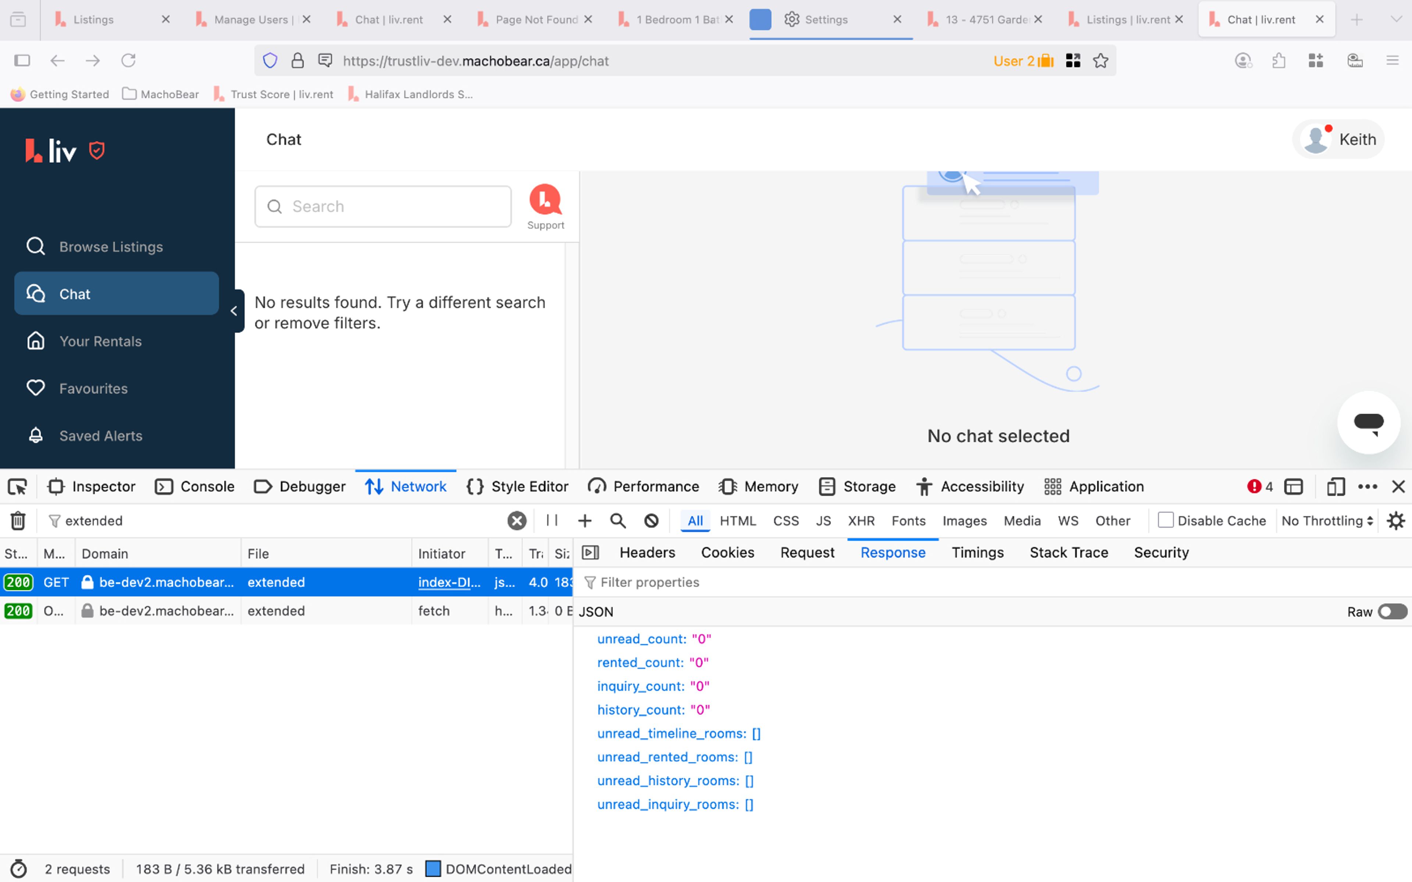Screen dimensions: 1412x882
Task: Collapse the left sidebar with chevron
Action: point(235,311)
